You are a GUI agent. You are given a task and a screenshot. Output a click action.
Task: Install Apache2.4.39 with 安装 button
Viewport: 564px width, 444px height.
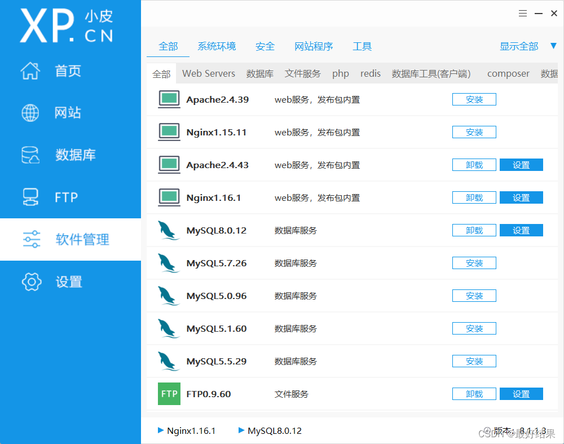pos(474,99)
